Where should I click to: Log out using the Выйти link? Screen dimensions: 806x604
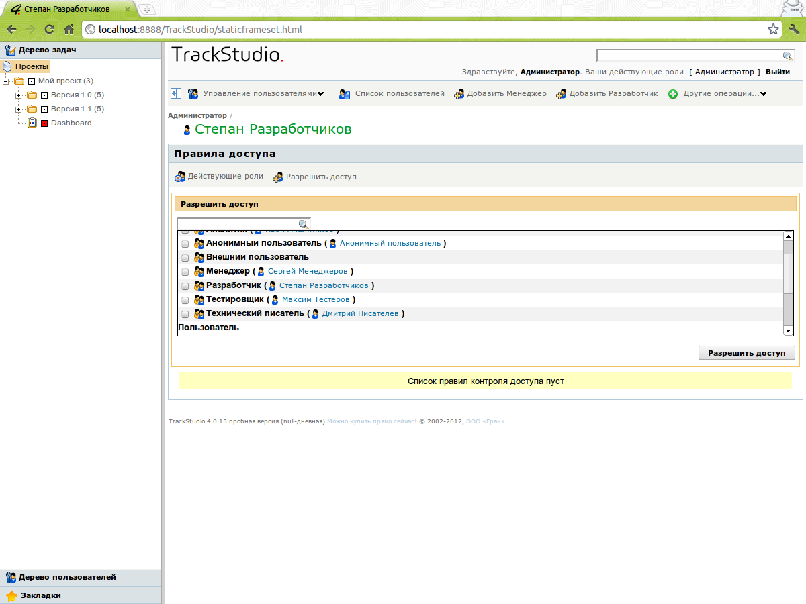778,72
